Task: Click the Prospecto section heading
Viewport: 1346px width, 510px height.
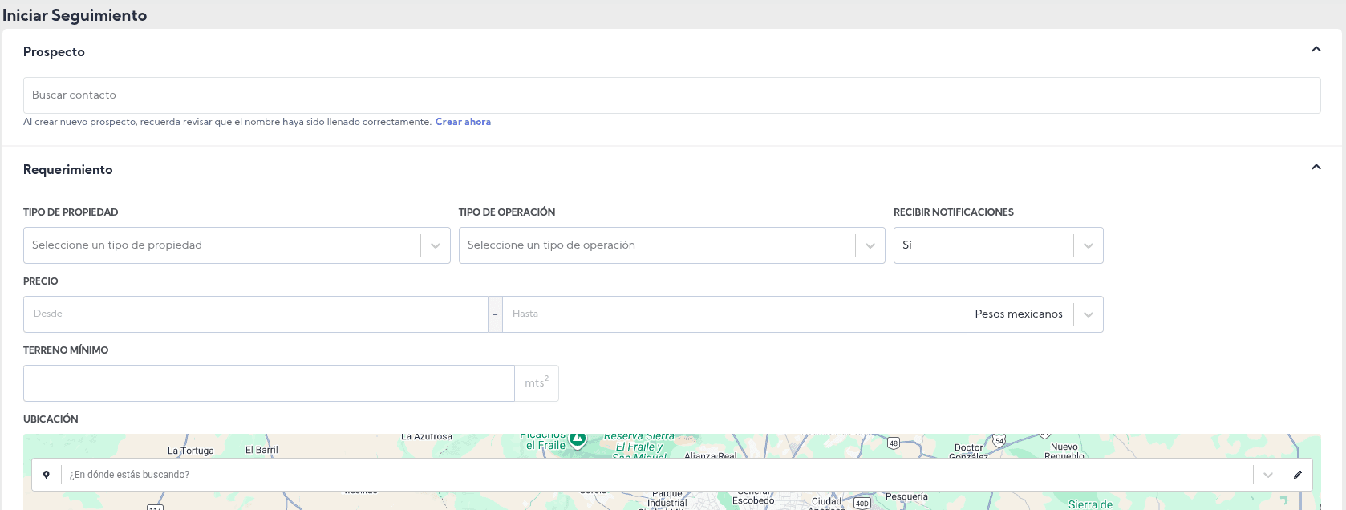Action: click(x=54, y=52)
